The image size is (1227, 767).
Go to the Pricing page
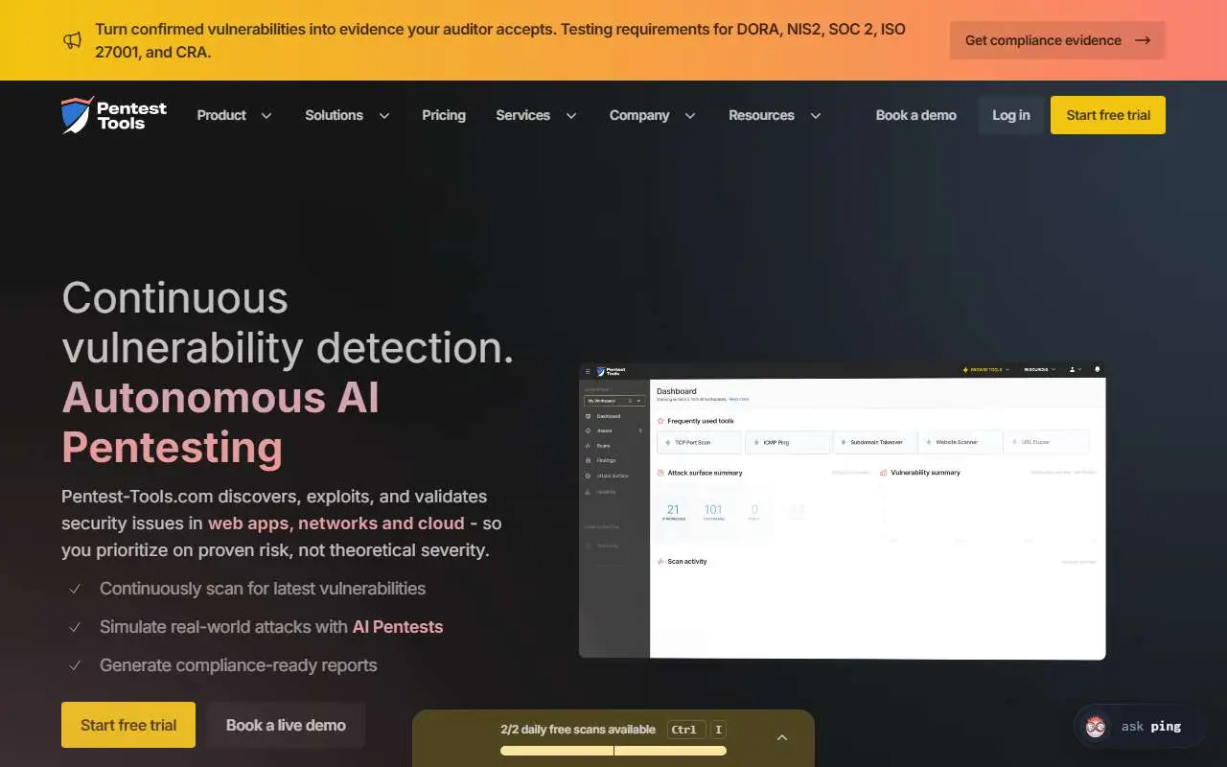click(x=444, y=115)
